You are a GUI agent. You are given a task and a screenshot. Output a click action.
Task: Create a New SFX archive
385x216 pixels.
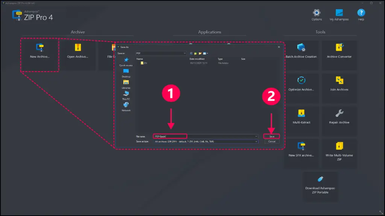click(301, 150)
